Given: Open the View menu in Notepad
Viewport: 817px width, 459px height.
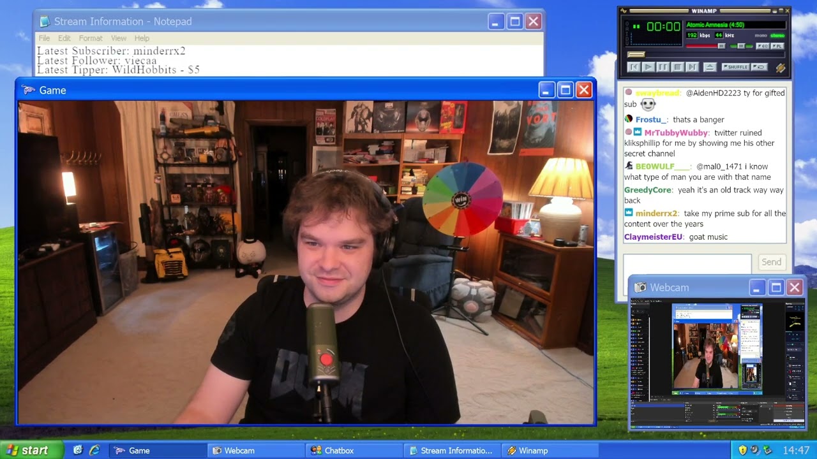Looking at the screenshot, I should [119, 38].
